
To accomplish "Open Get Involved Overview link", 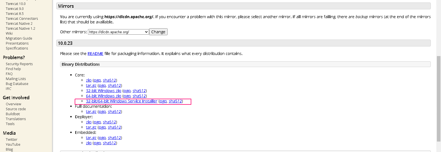I will coord(14,104).
